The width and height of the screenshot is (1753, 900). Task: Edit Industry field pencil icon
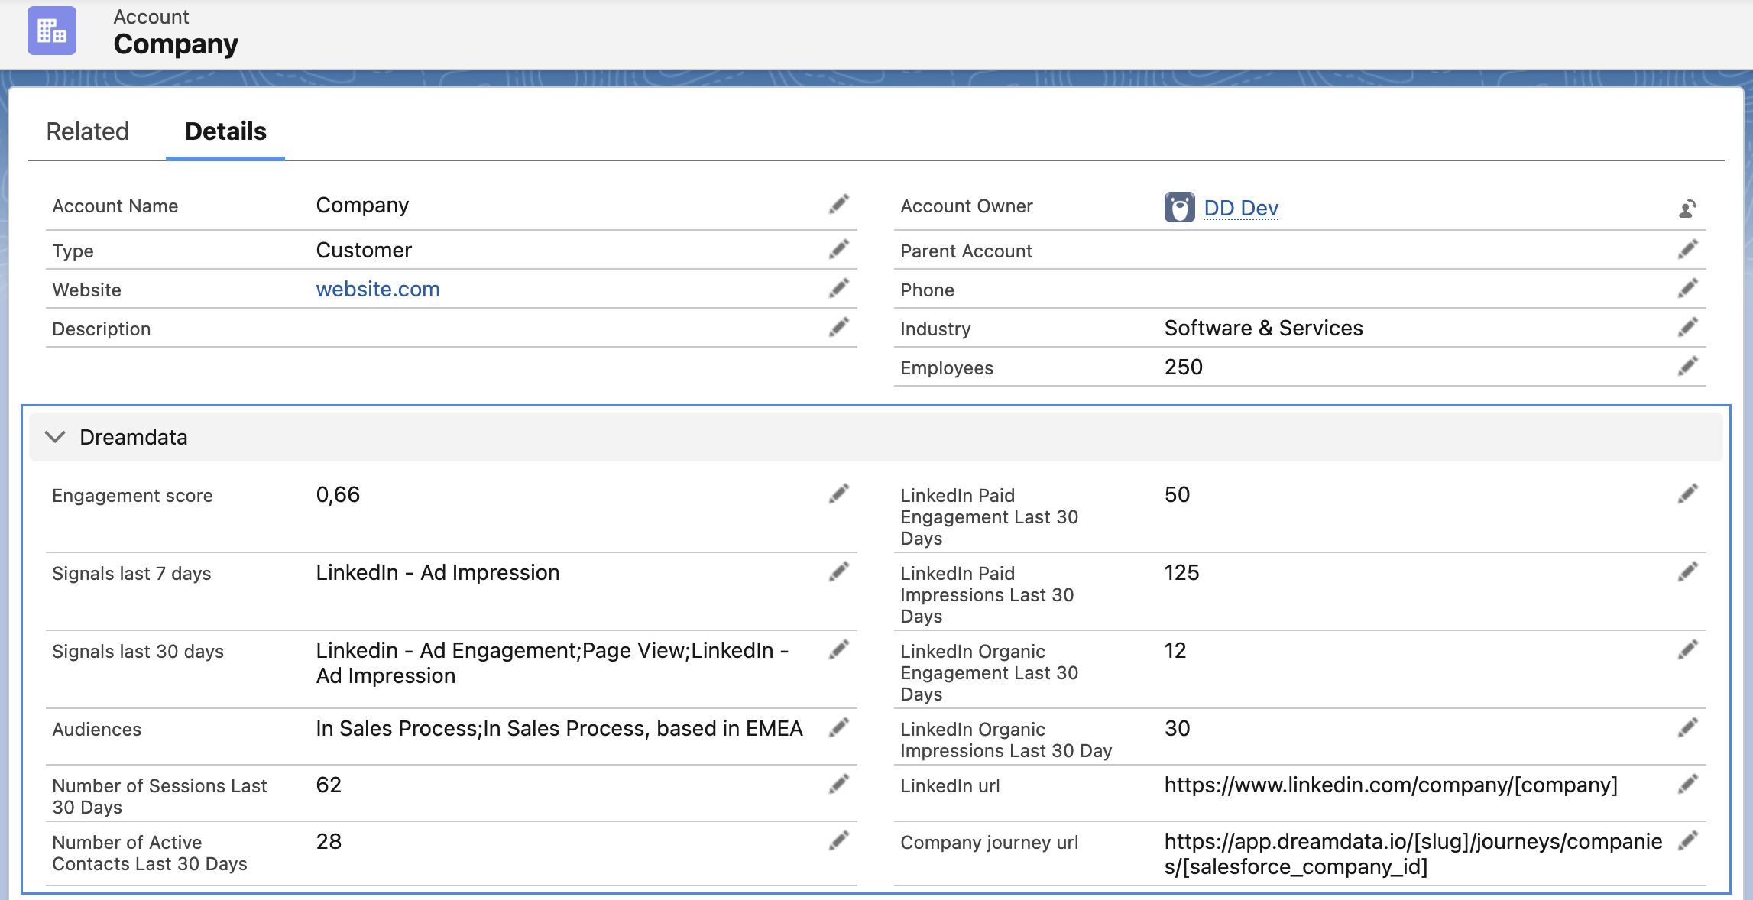(x=1687, y=328)
